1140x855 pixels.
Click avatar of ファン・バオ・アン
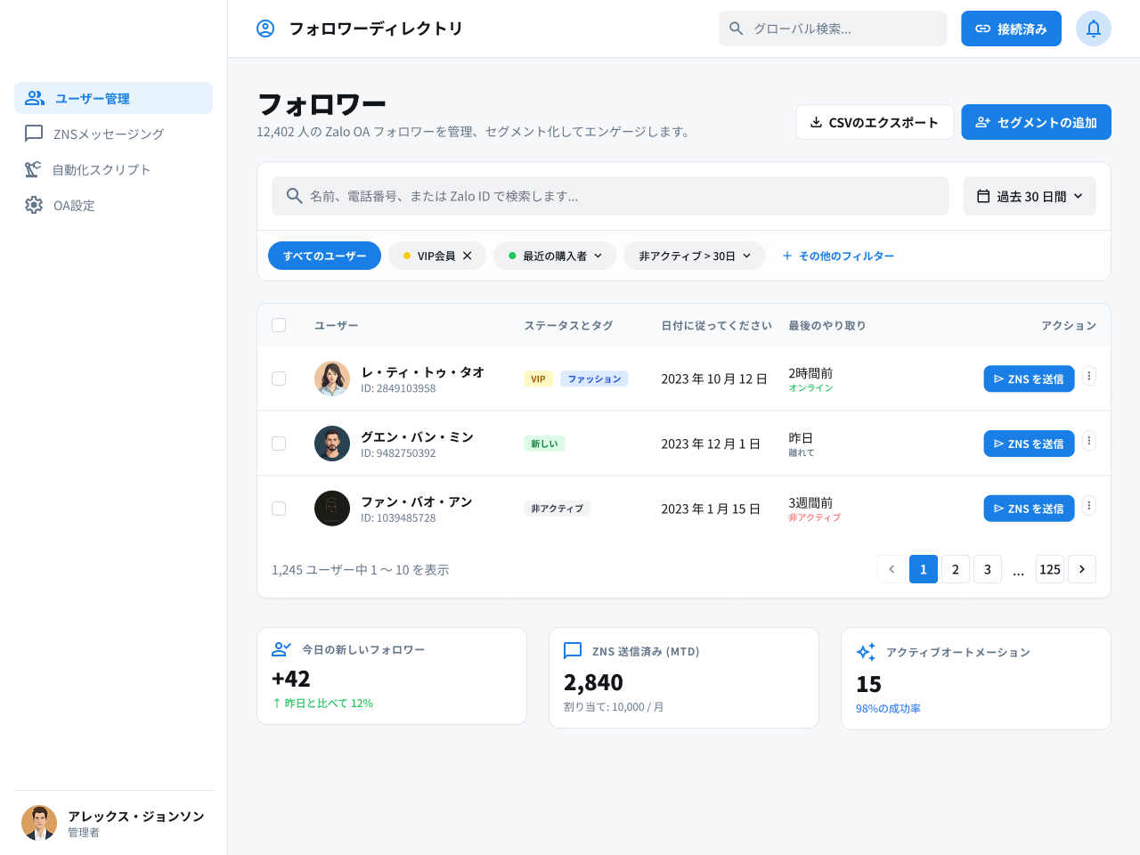point(332,509)
